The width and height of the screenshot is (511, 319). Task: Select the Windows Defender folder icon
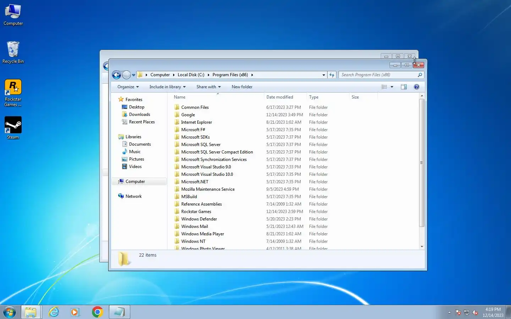tap(177, 219)
